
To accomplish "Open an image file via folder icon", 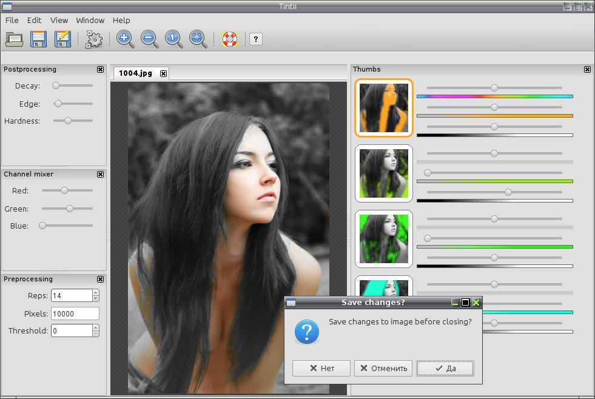I will (x=14, y=39).
